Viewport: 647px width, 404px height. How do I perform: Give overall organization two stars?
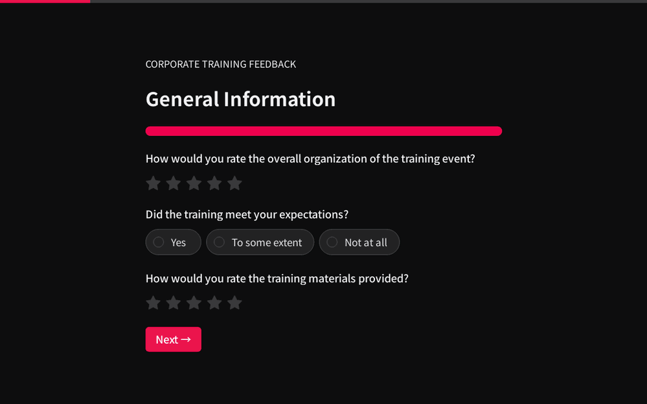[174, 184]
